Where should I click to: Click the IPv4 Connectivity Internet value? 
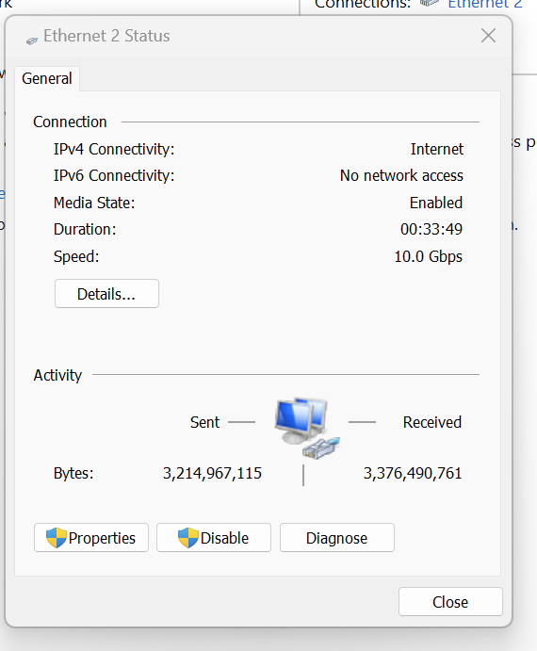(437, 149)
